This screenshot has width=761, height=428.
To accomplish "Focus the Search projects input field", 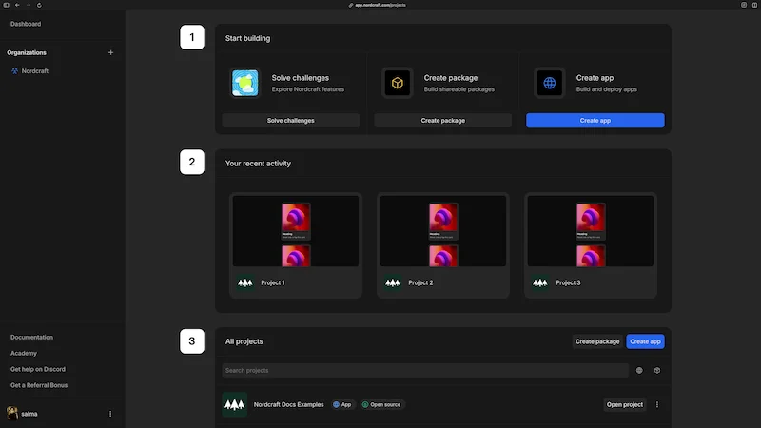I will click(425, 370).
